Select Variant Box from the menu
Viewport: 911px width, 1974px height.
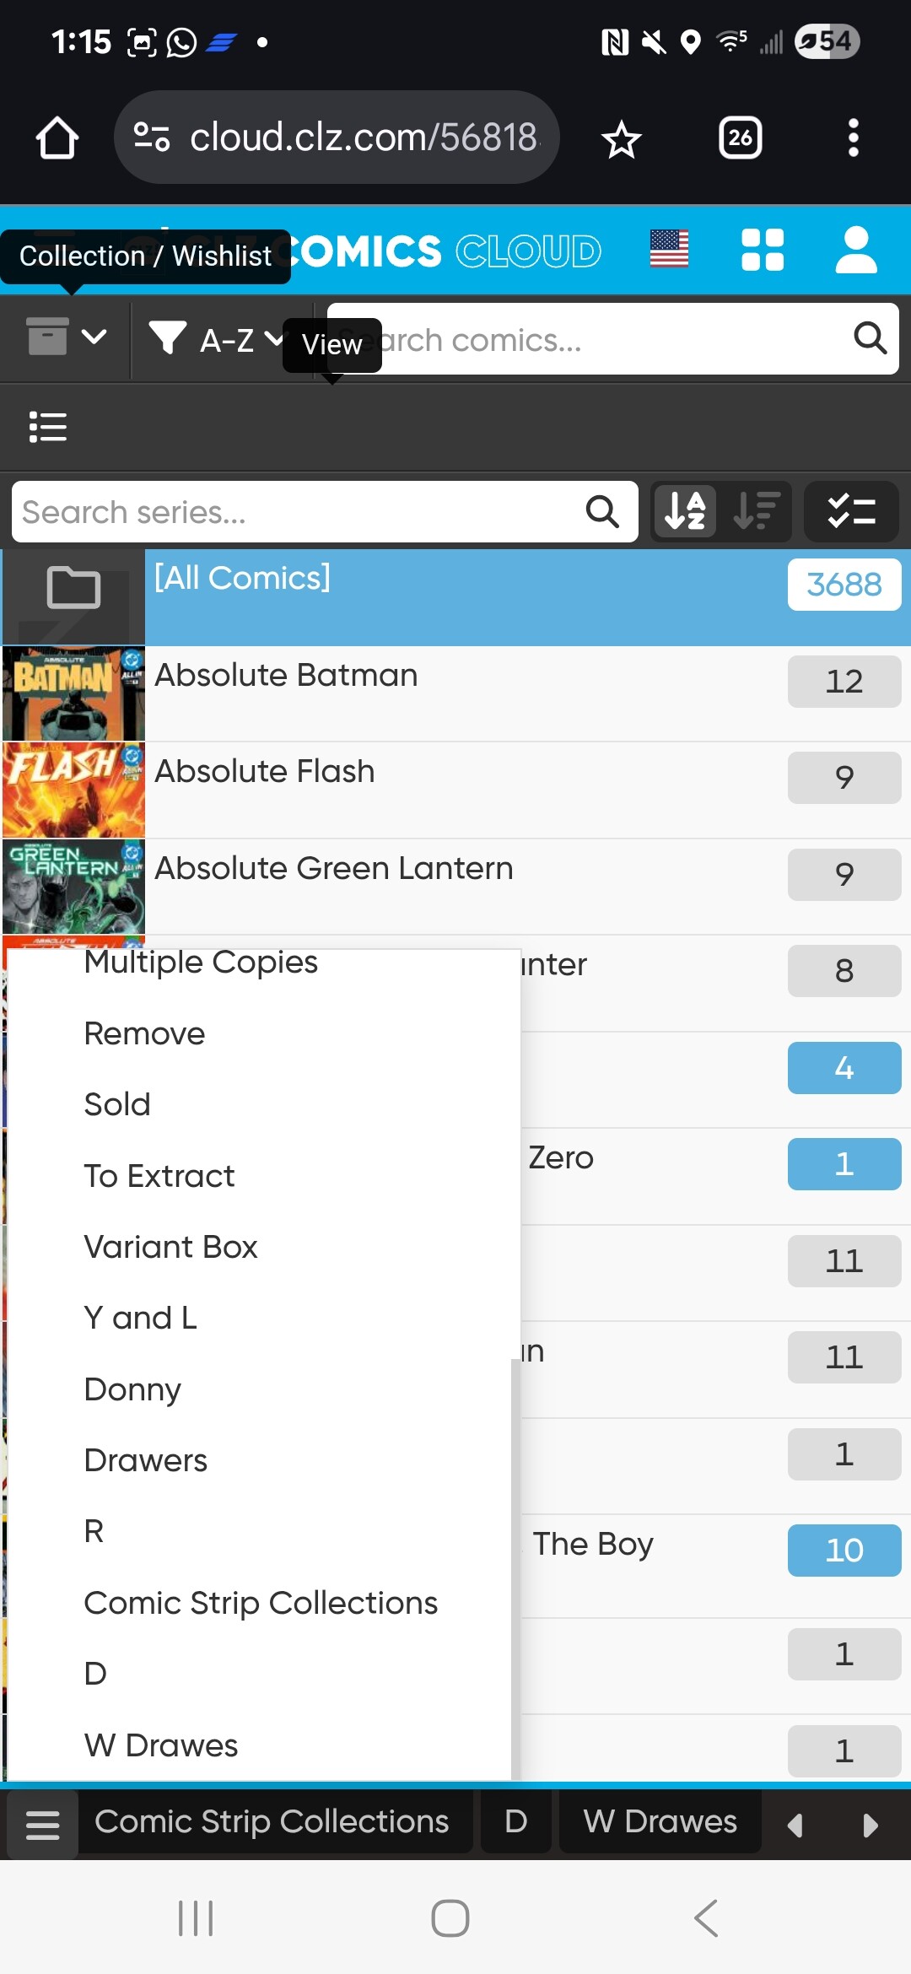pos(170,1247)
